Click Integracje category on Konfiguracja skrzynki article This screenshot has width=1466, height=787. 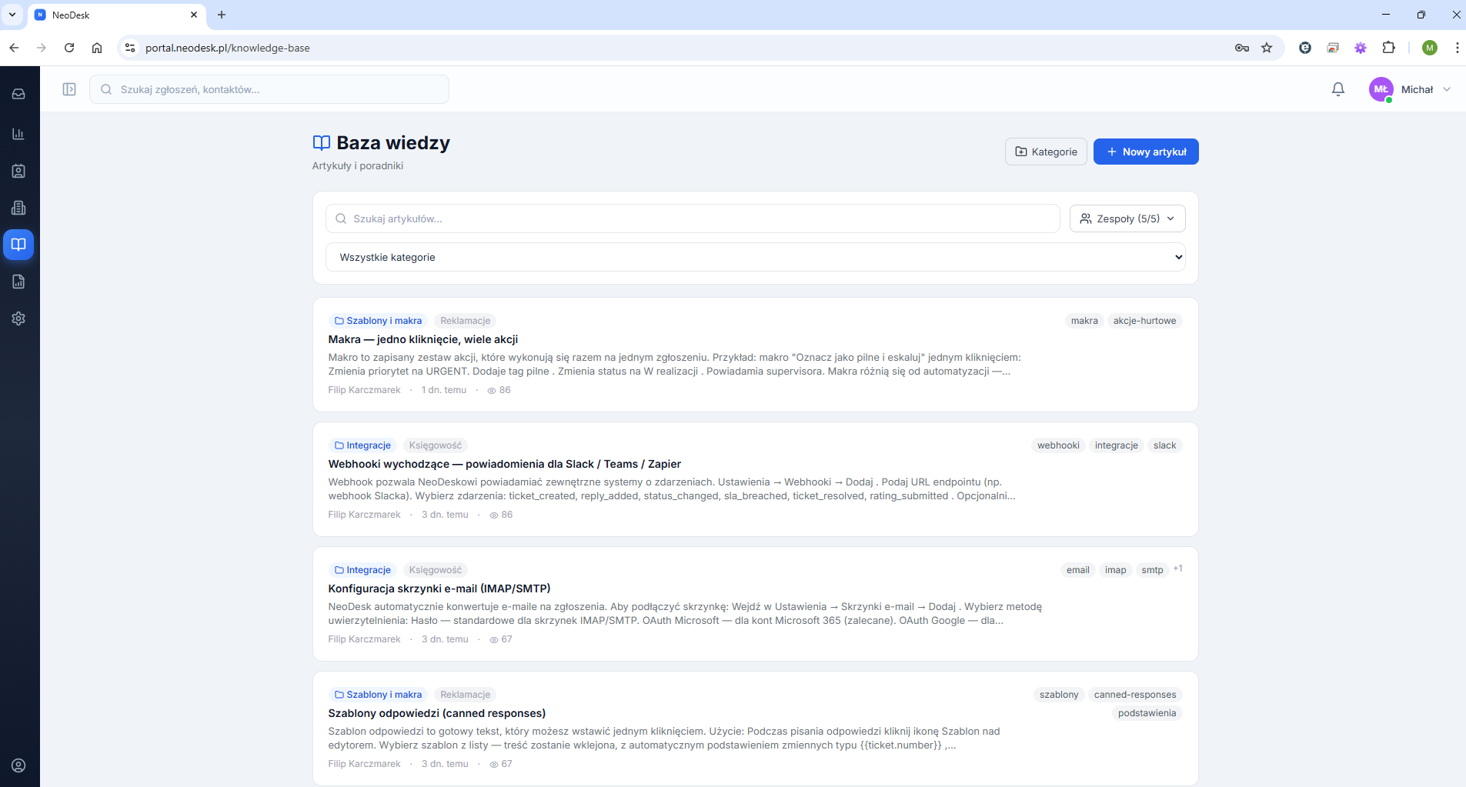point(362,570)
